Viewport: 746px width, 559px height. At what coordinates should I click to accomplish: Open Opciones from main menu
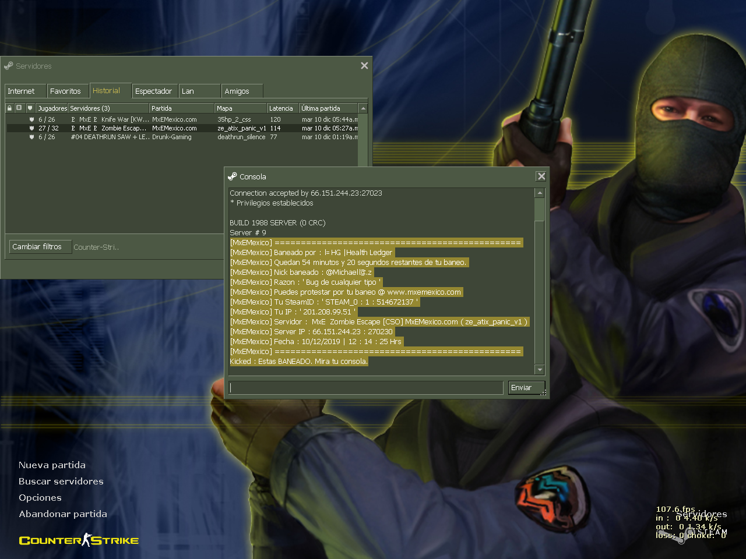tap(40, 497)
